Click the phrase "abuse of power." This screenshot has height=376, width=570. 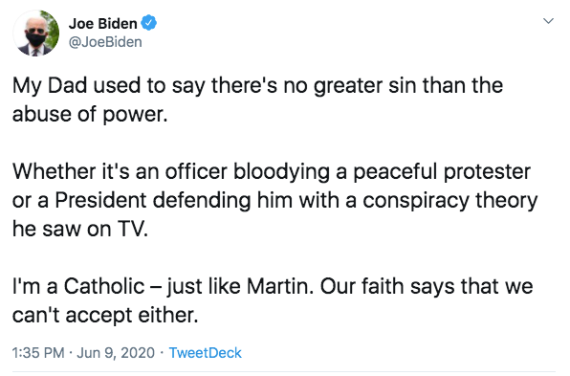(90, 115)
